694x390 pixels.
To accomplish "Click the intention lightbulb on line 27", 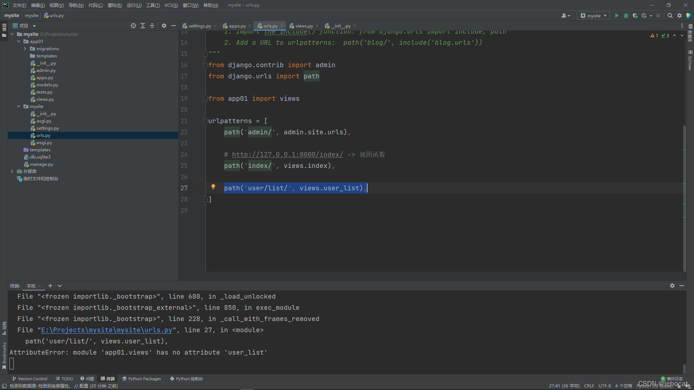I will (213, 187).
